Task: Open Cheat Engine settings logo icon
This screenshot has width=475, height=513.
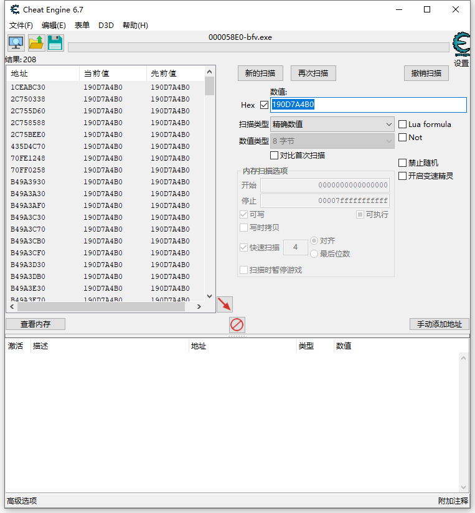Action: tap(461, 44)
